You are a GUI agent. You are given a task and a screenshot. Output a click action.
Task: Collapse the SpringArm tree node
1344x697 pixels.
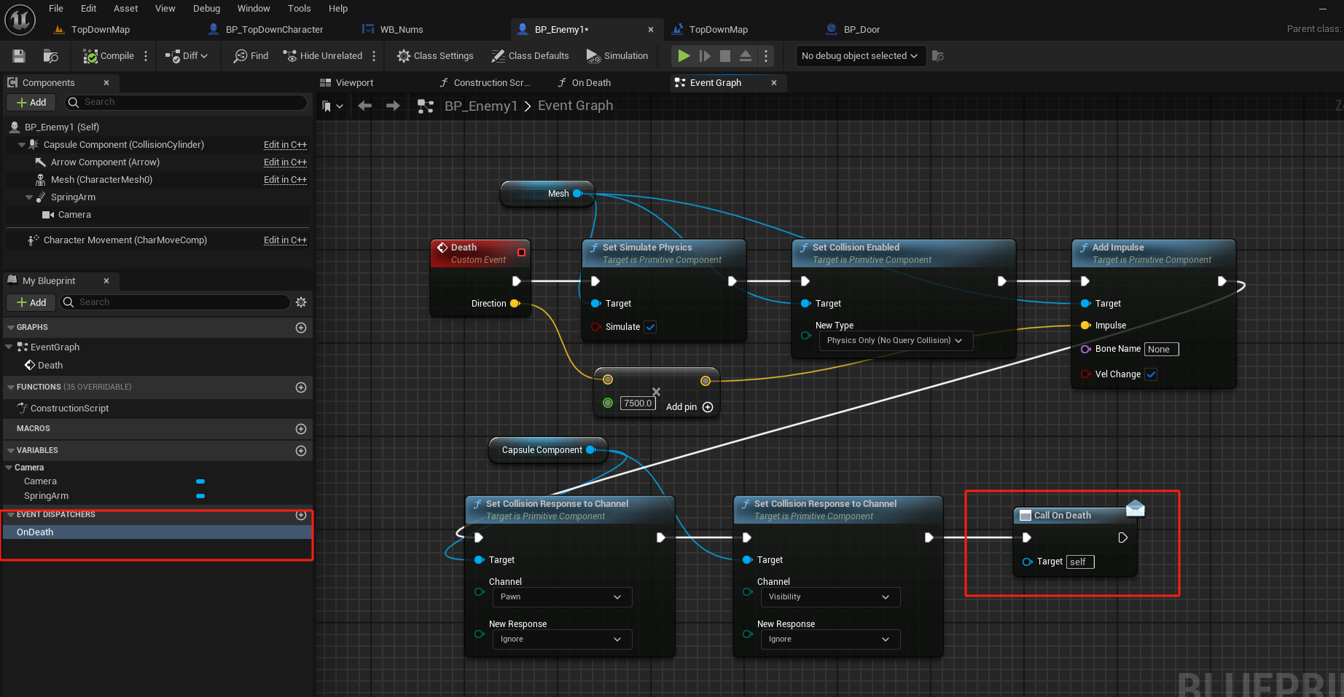coord(29,197)
